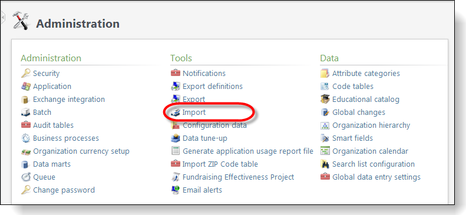
Task: Expand the left navigation panel arrow
Action: (3, 18)
